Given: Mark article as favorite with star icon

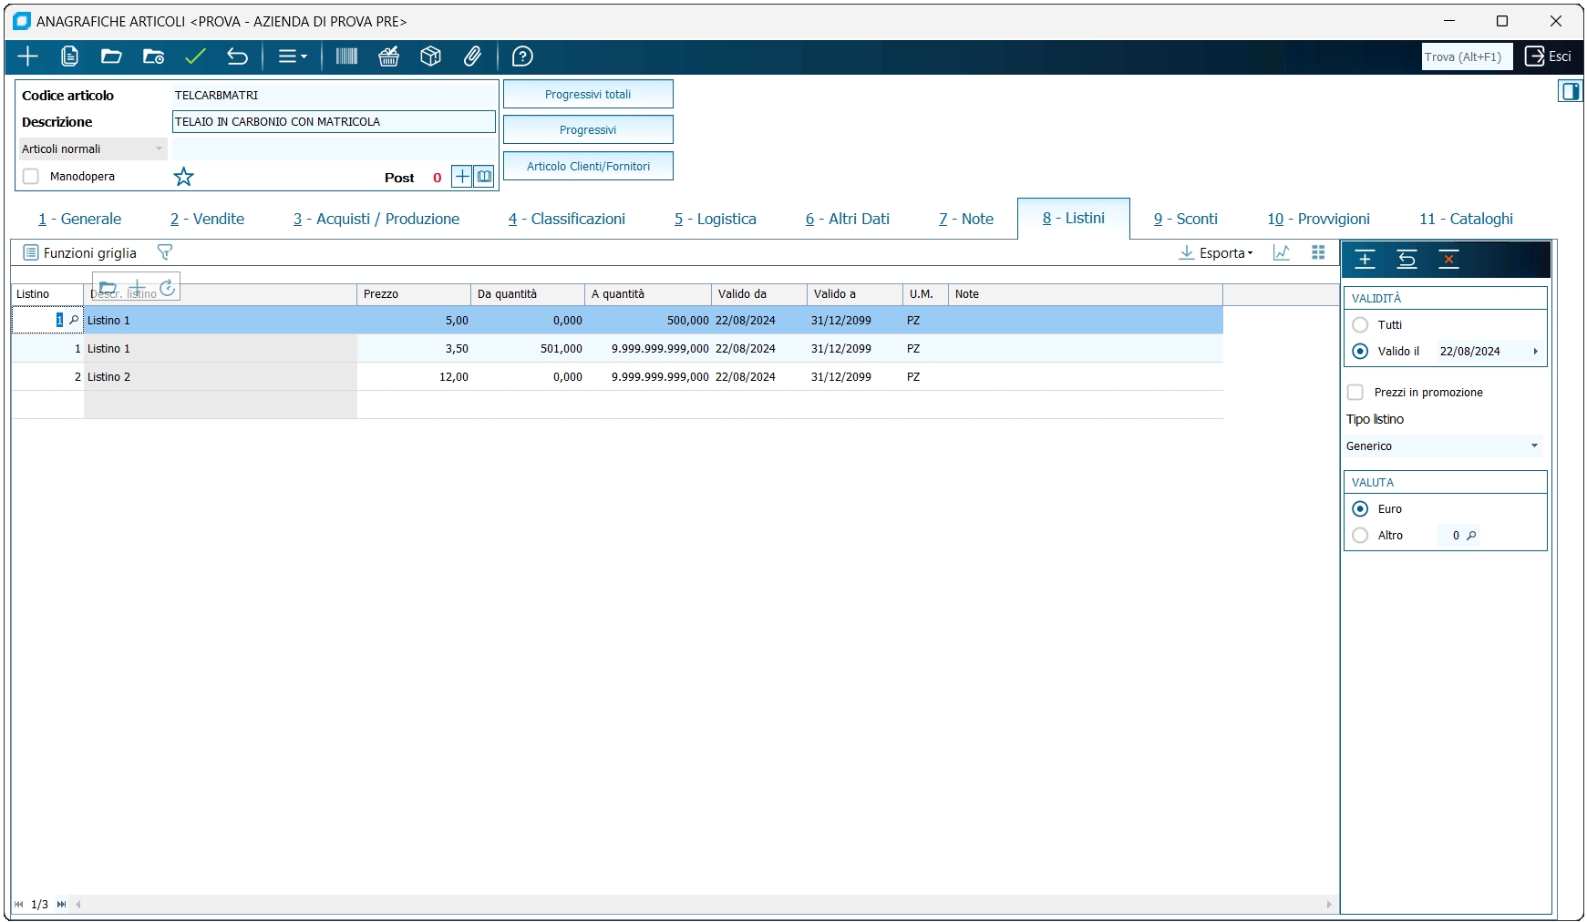Looking at the screenshot, I should coord(184,177).
